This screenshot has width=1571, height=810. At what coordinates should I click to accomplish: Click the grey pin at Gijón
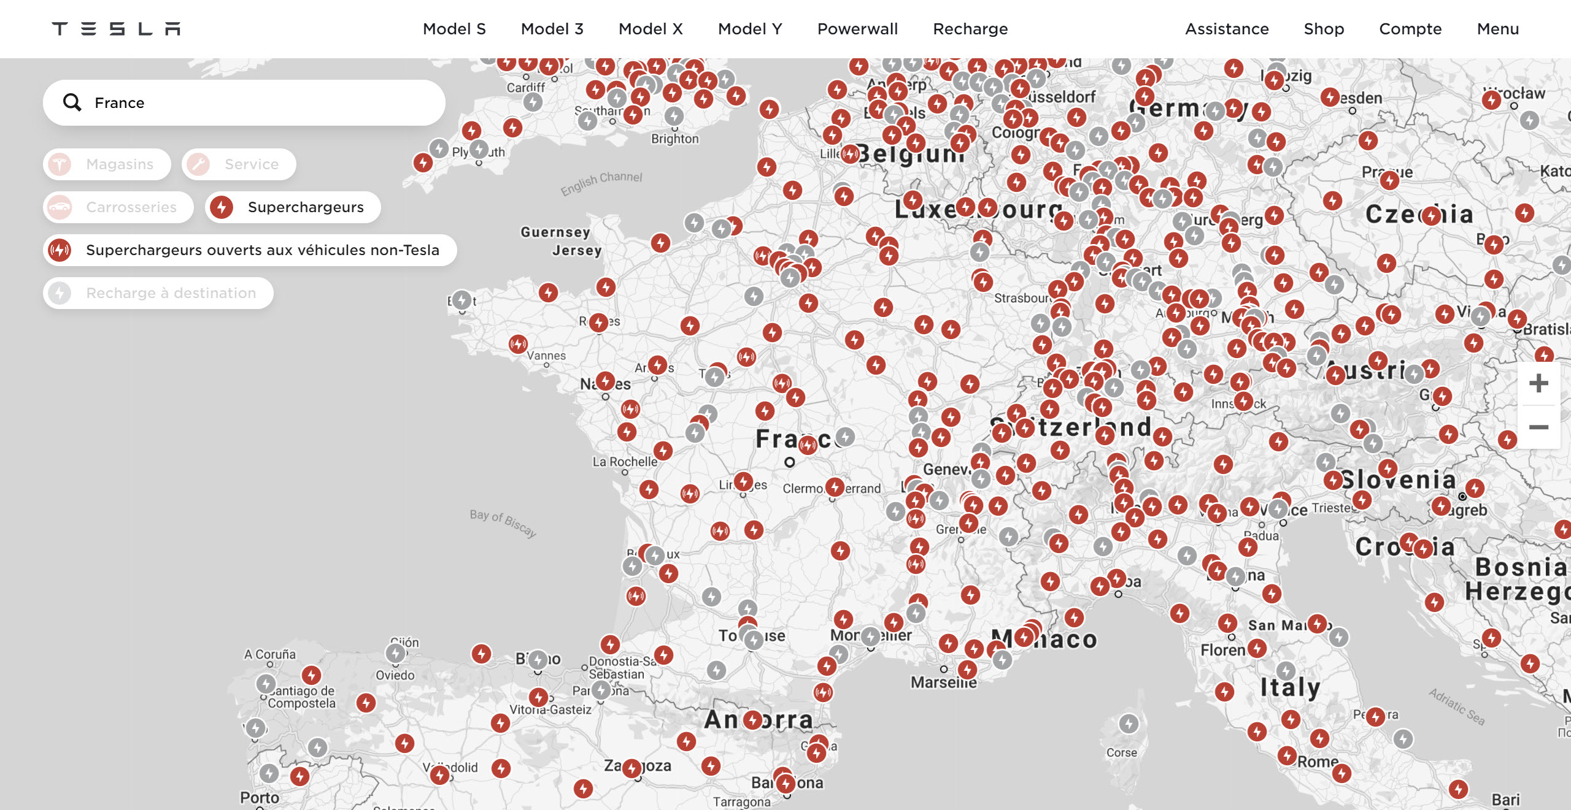pyautogui.click(x=396, y=653)
